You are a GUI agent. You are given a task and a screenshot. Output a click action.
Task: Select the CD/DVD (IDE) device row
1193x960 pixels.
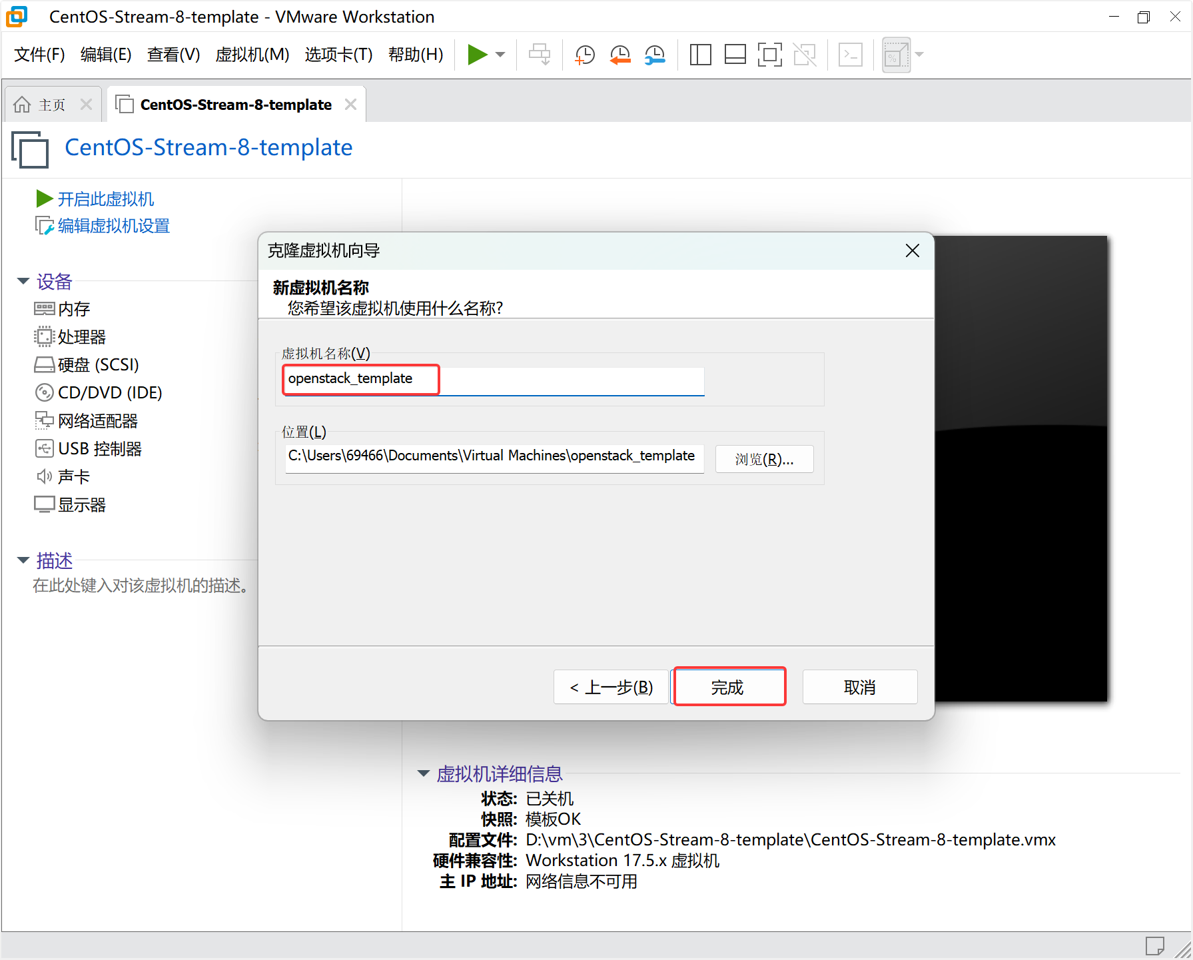99,393
